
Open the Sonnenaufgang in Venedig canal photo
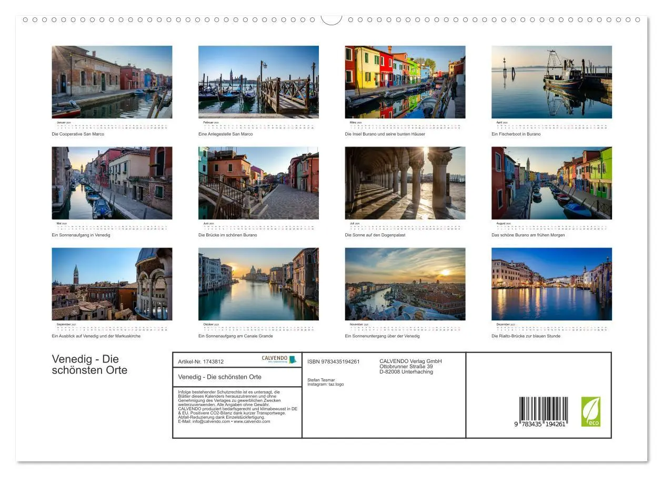(x=112, y=183)
